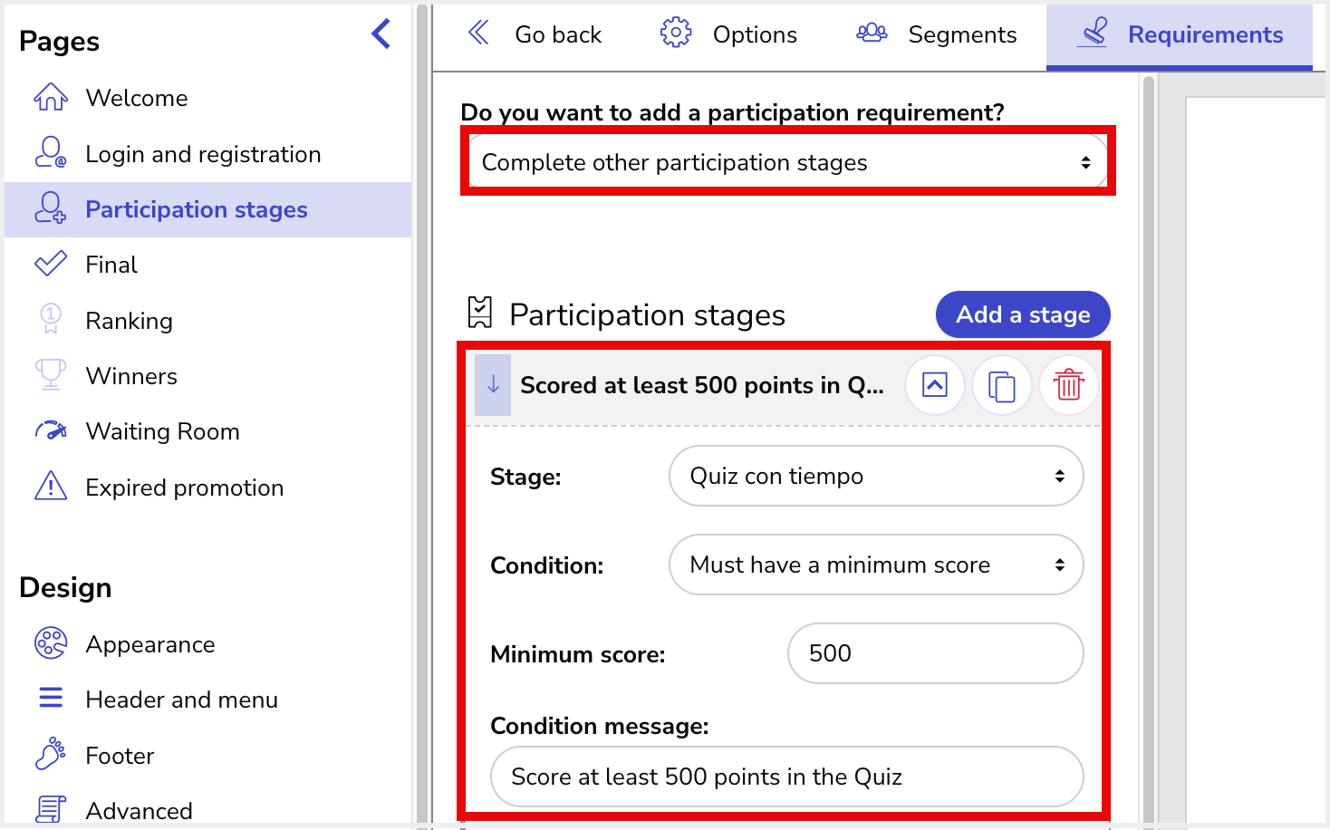Viewport: 1330px width, 830px height.
Task: Open the Stage dropdown
Action: click(x=876, y=476)
